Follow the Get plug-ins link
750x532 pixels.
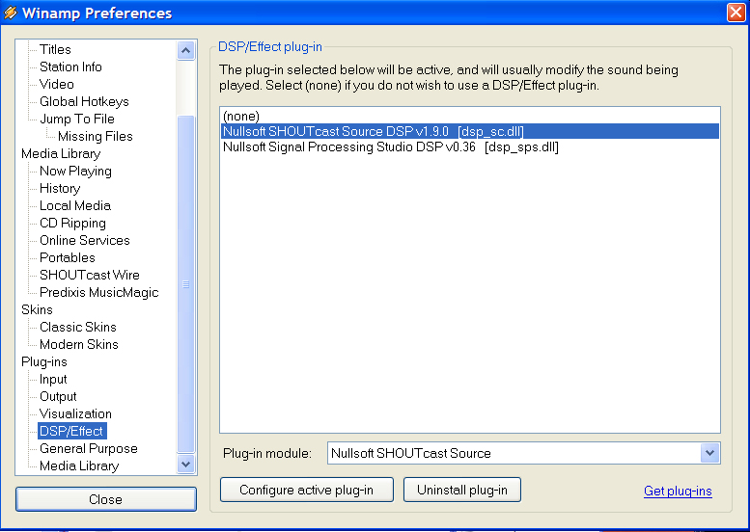pyautogui.click(x=678, y=491)
